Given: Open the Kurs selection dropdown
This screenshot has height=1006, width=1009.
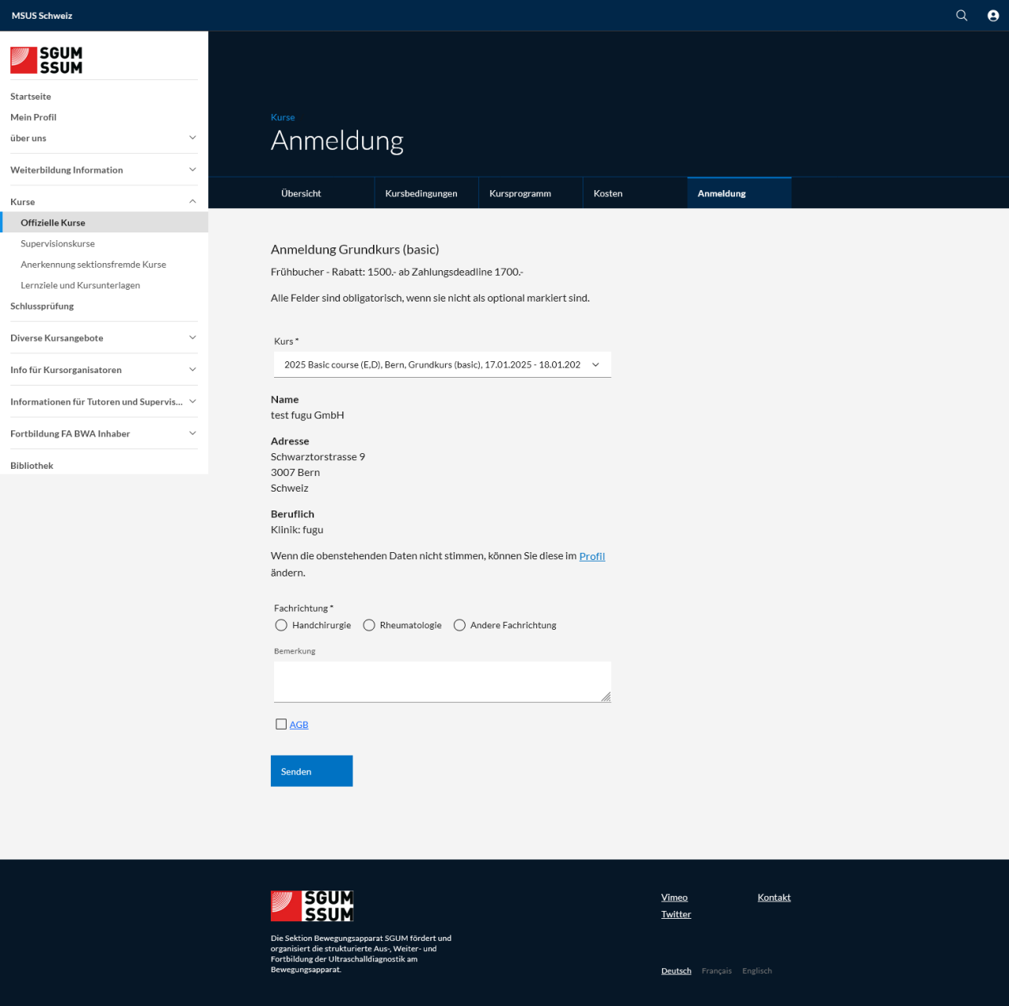Looking at the screenshot, I should [x=441, y=364].
